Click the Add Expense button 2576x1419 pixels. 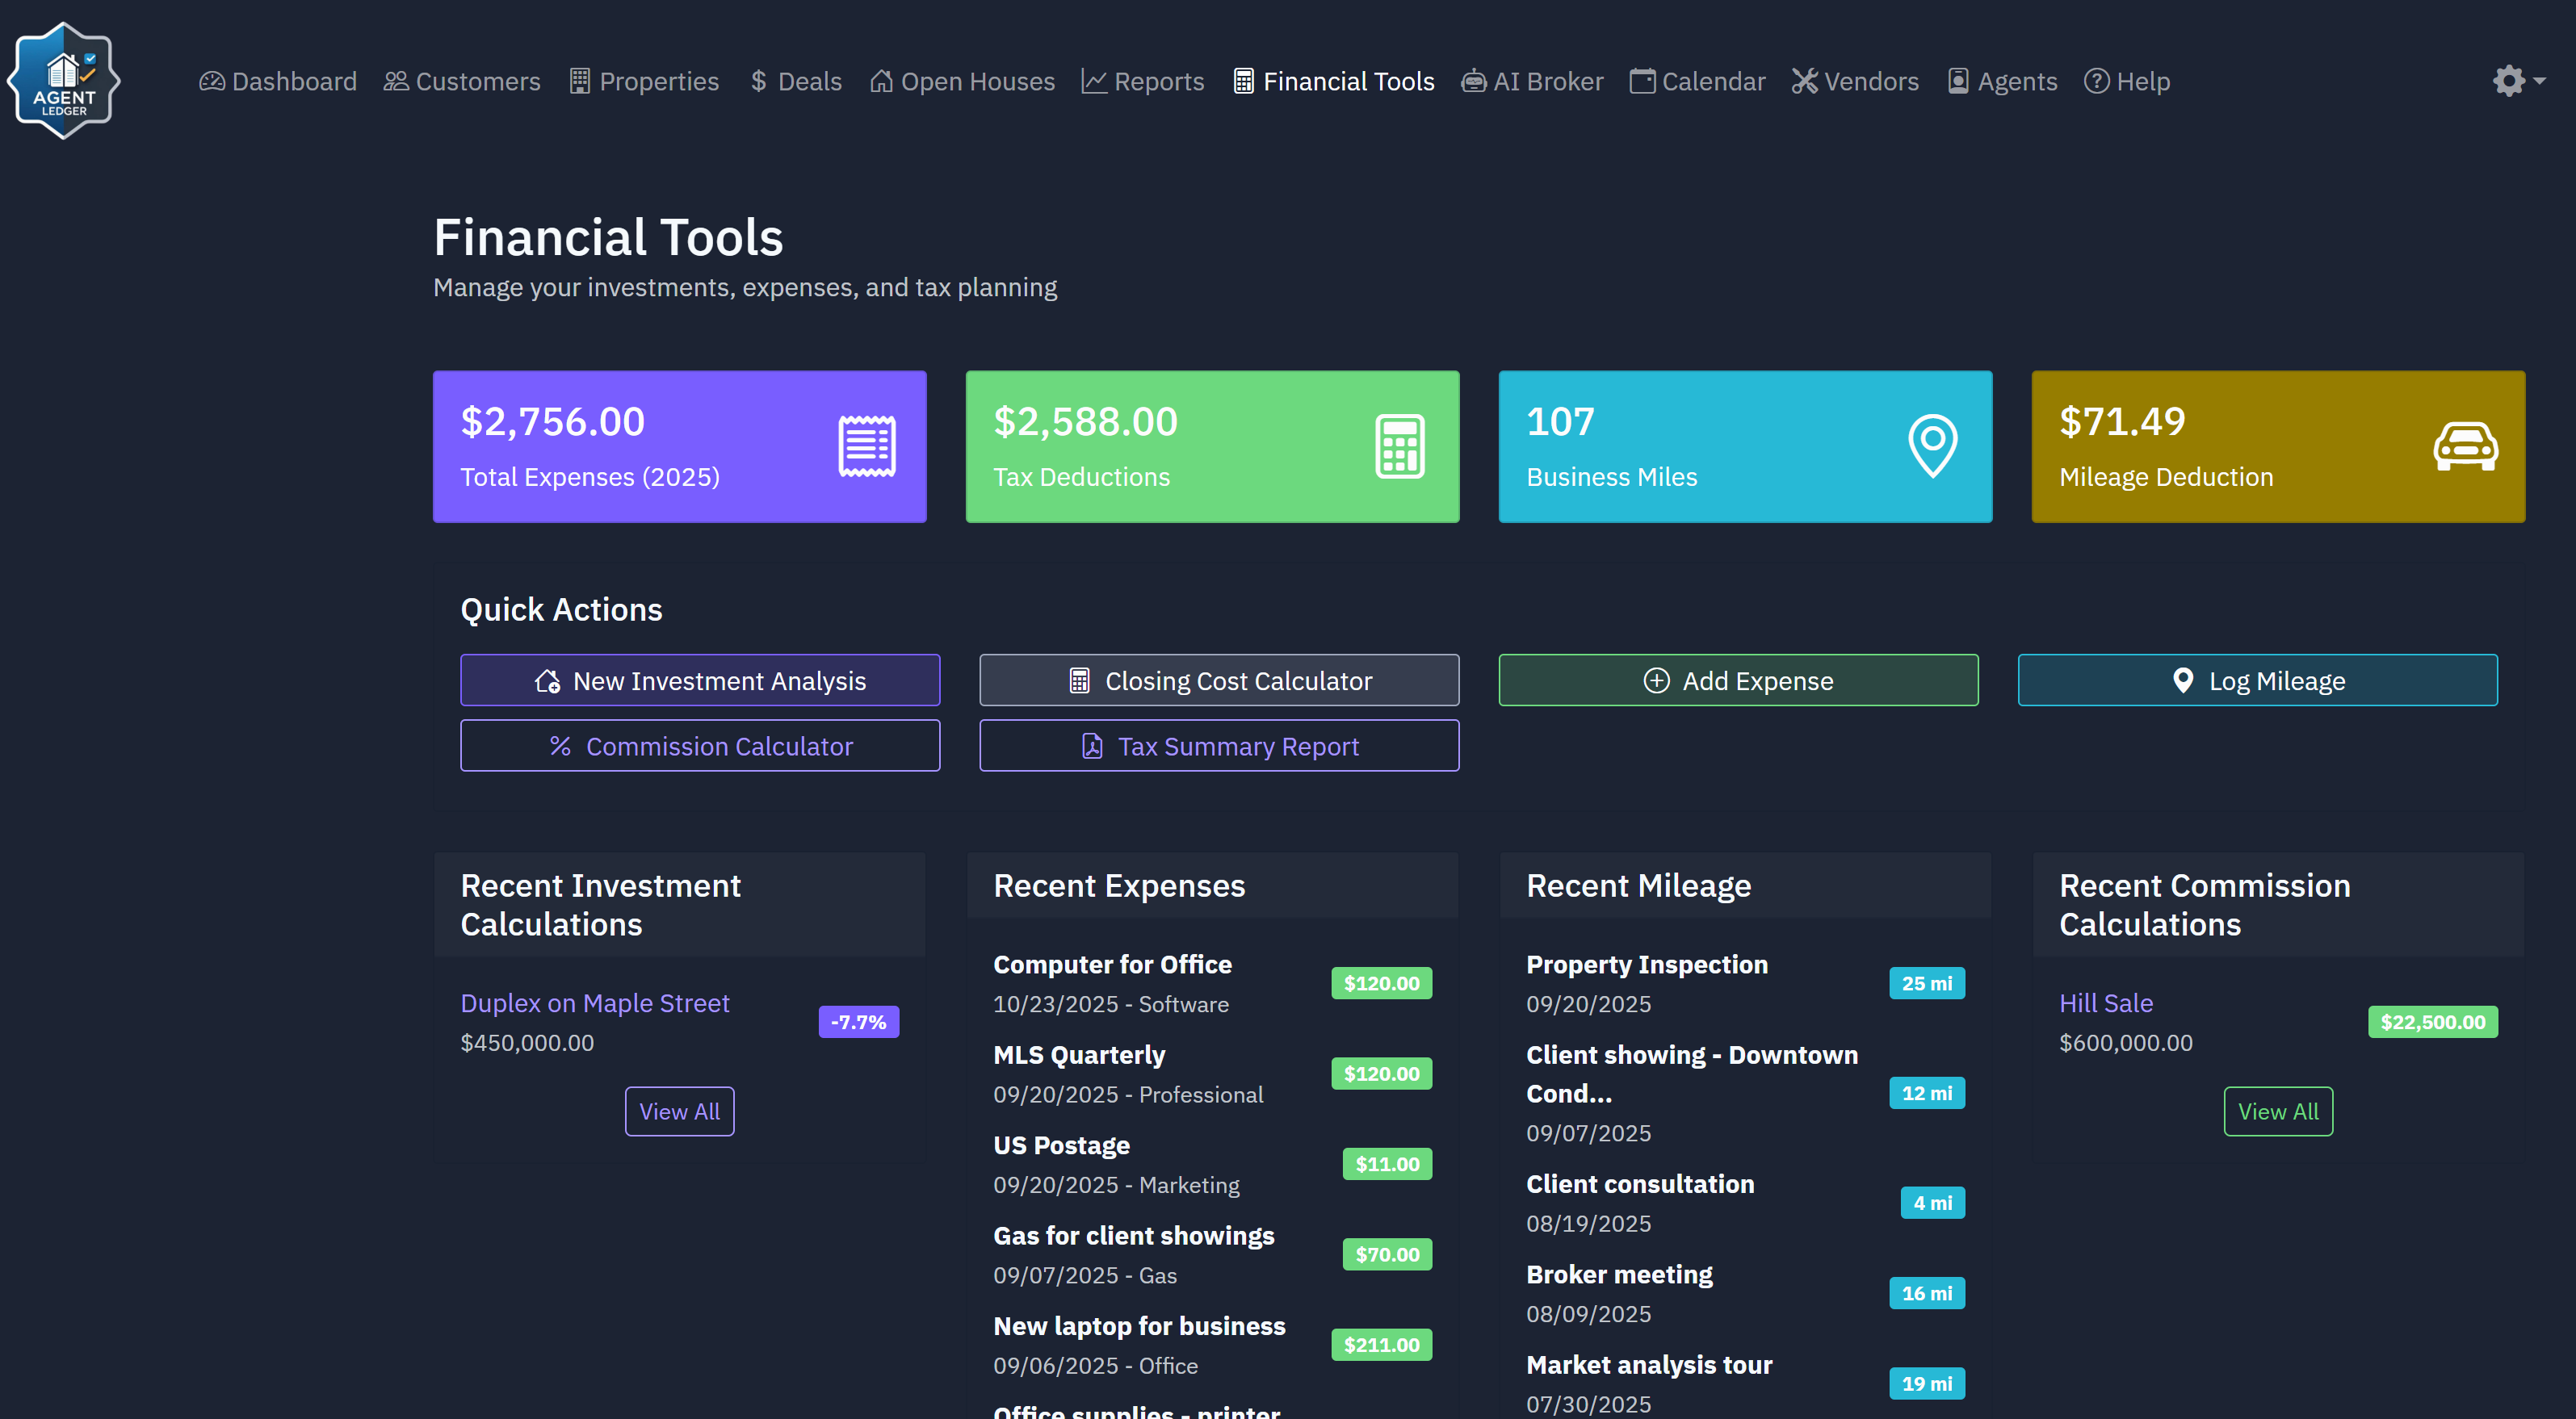point(1738,680)
